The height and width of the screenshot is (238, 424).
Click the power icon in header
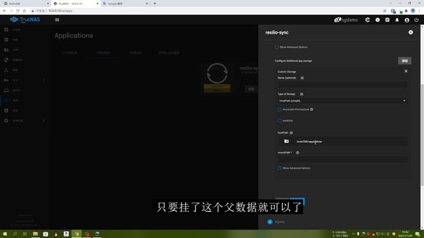pos(417,20)
